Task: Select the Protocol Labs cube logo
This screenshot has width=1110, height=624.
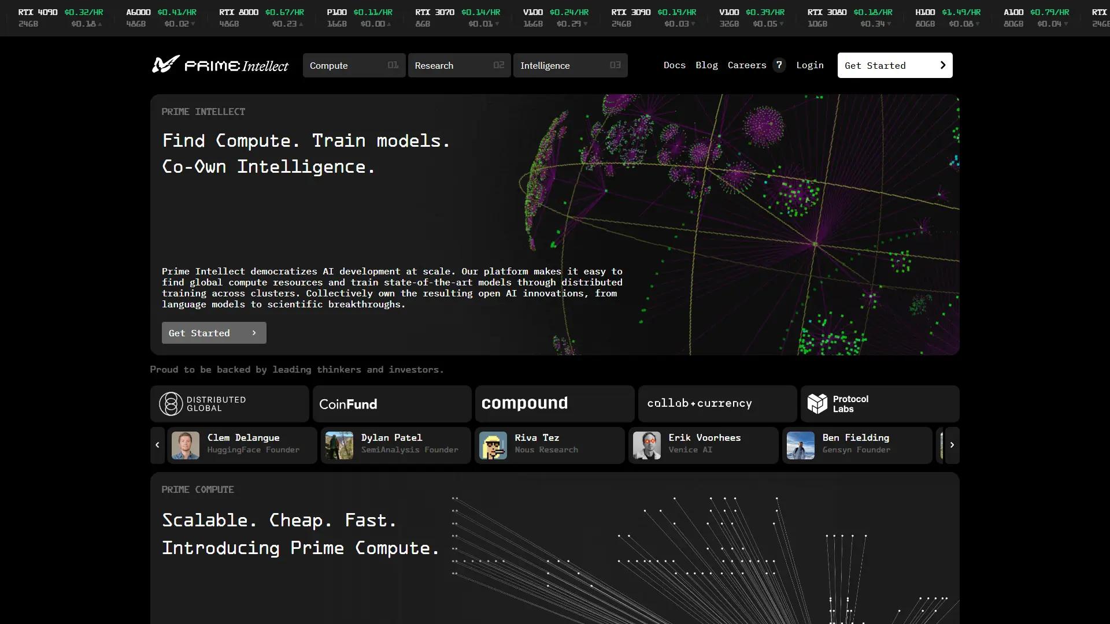Action: [817, 404]
